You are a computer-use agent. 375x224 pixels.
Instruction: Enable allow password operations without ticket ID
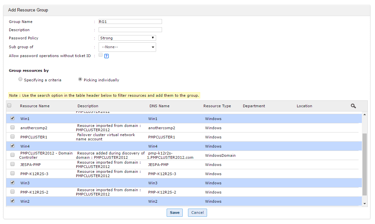101,55
